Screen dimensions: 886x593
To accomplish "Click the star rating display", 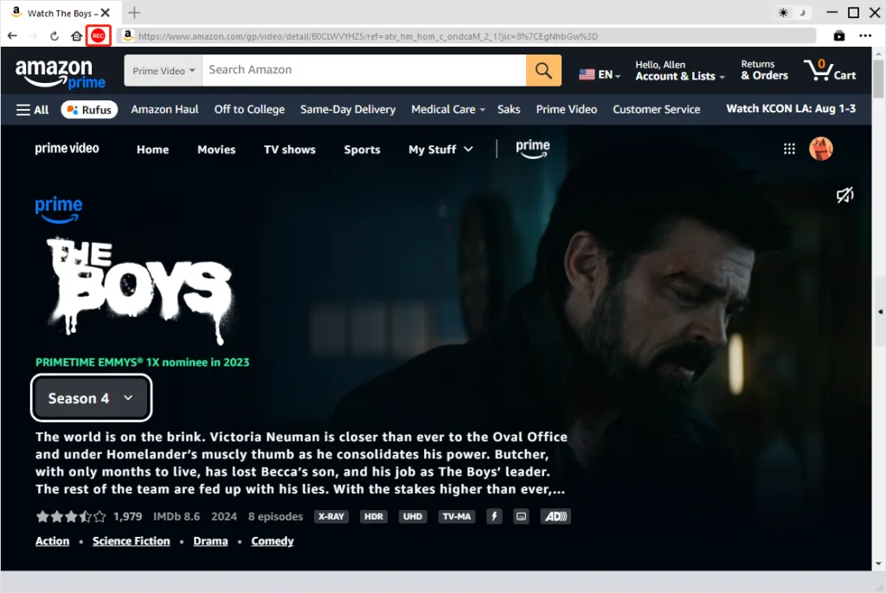I will pyautogui.click(x=71, y=517).
